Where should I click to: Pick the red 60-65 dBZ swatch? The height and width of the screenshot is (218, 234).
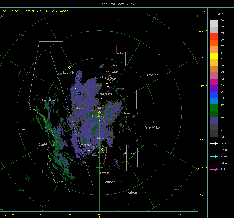click(x=214, y=37)
